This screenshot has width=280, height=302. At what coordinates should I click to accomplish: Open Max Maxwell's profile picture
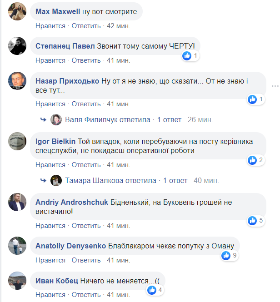(17, 10)
